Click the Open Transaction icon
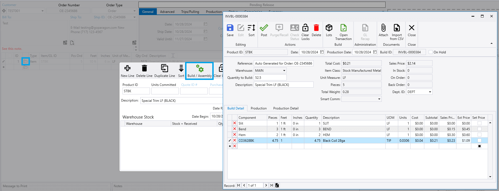The image size is (499, 191). click(x=343, y=28)
